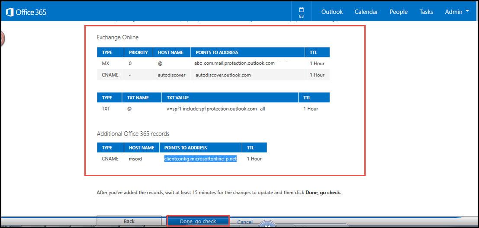
Task: Click the Exchange Online section heading
Action: (x=118, y=38)
